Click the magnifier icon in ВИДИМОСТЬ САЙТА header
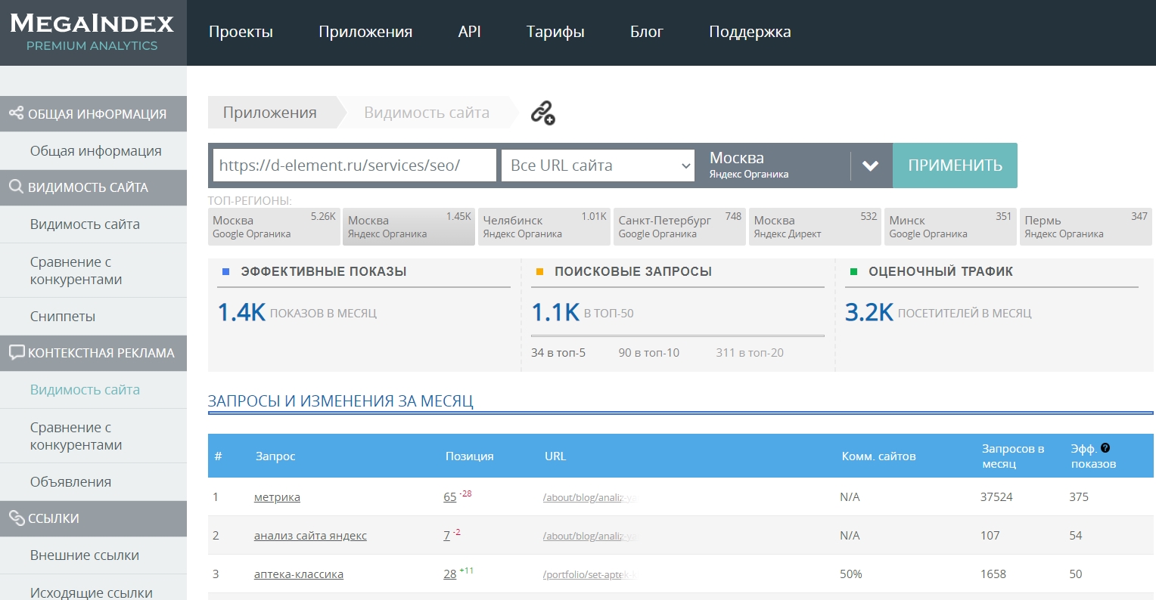The image size is (1156, 600). 16,187
